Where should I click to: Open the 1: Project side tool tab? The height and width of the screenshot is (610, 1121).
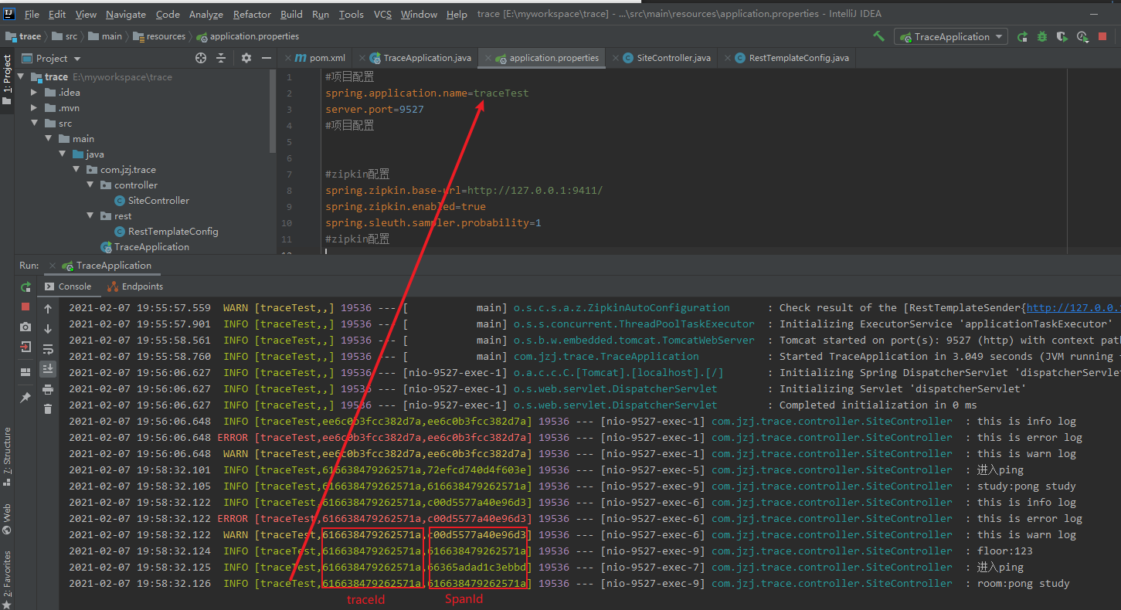(7, 80)
